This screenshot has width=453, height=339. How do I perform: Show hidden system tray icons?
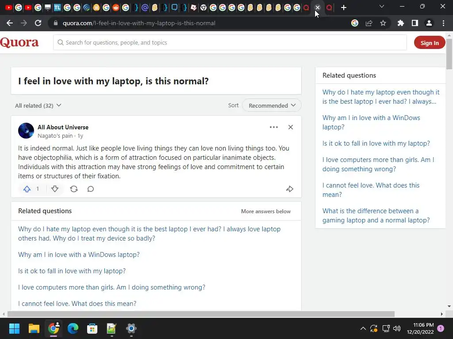coord(363,328)
